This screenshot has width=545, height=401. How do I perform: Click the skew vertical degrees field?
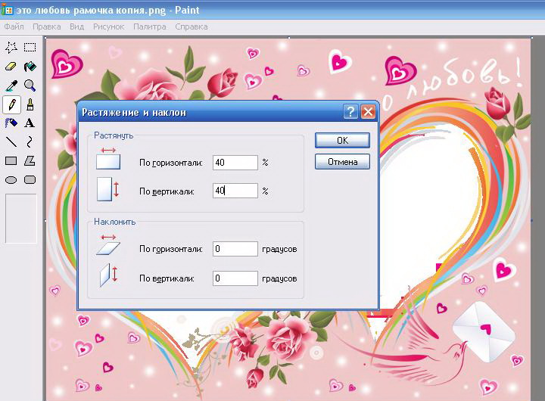pos(235,278)
